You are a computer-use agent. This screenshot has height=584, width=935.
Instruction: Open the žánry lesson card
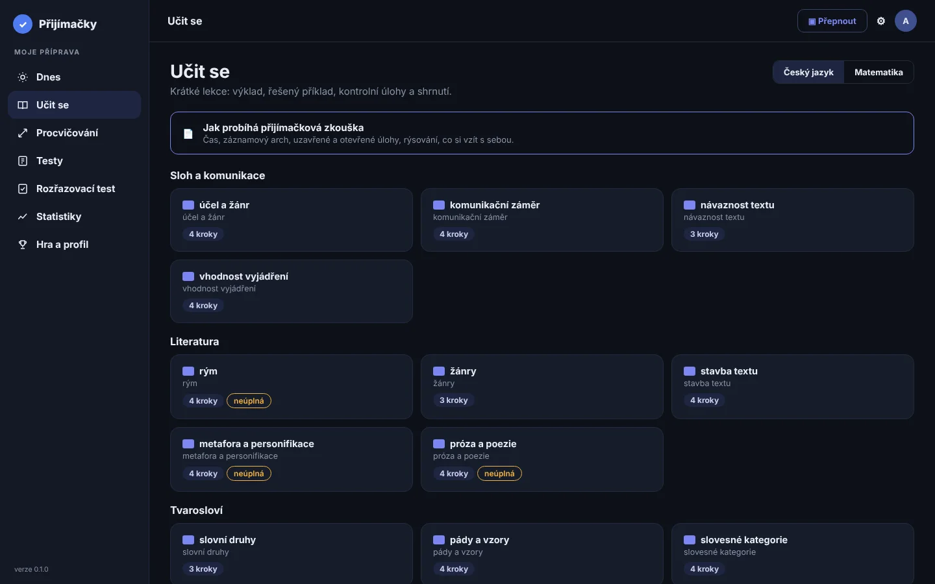[x=542, y=387]
